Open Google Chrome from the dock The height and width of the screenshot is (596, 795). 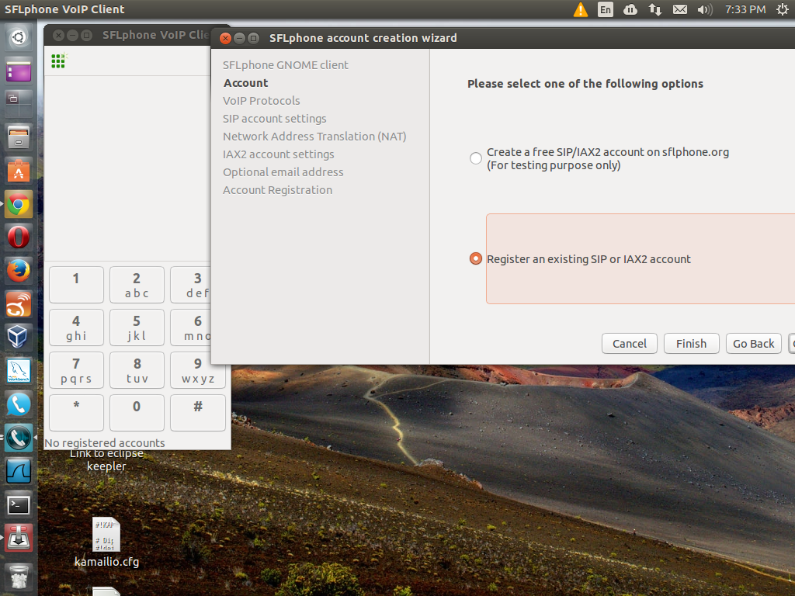point(19,203)
